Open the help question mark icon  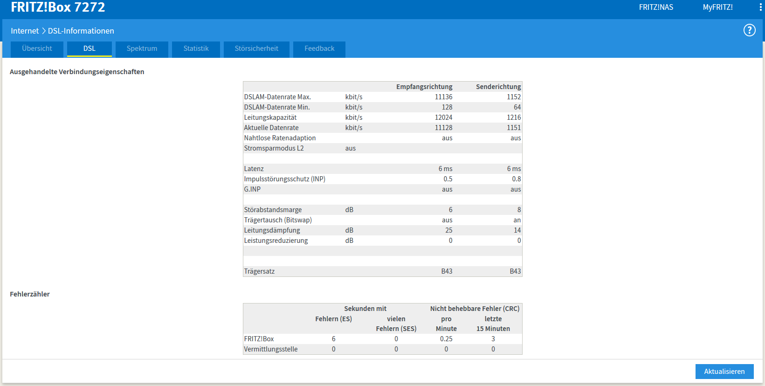749,30
